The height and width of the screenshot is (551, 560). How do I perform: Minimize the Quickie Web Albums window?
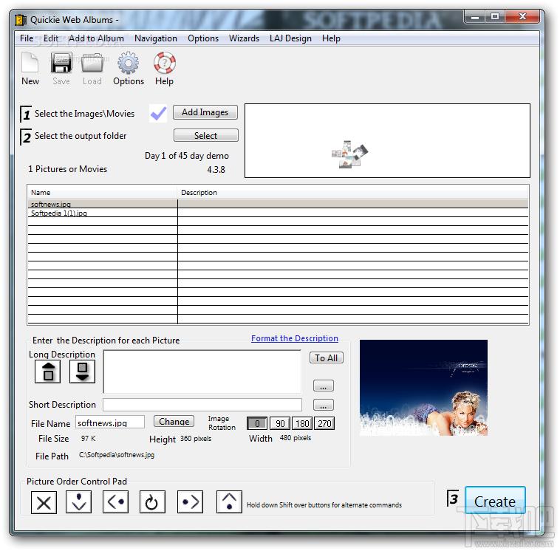coord(475,17)
